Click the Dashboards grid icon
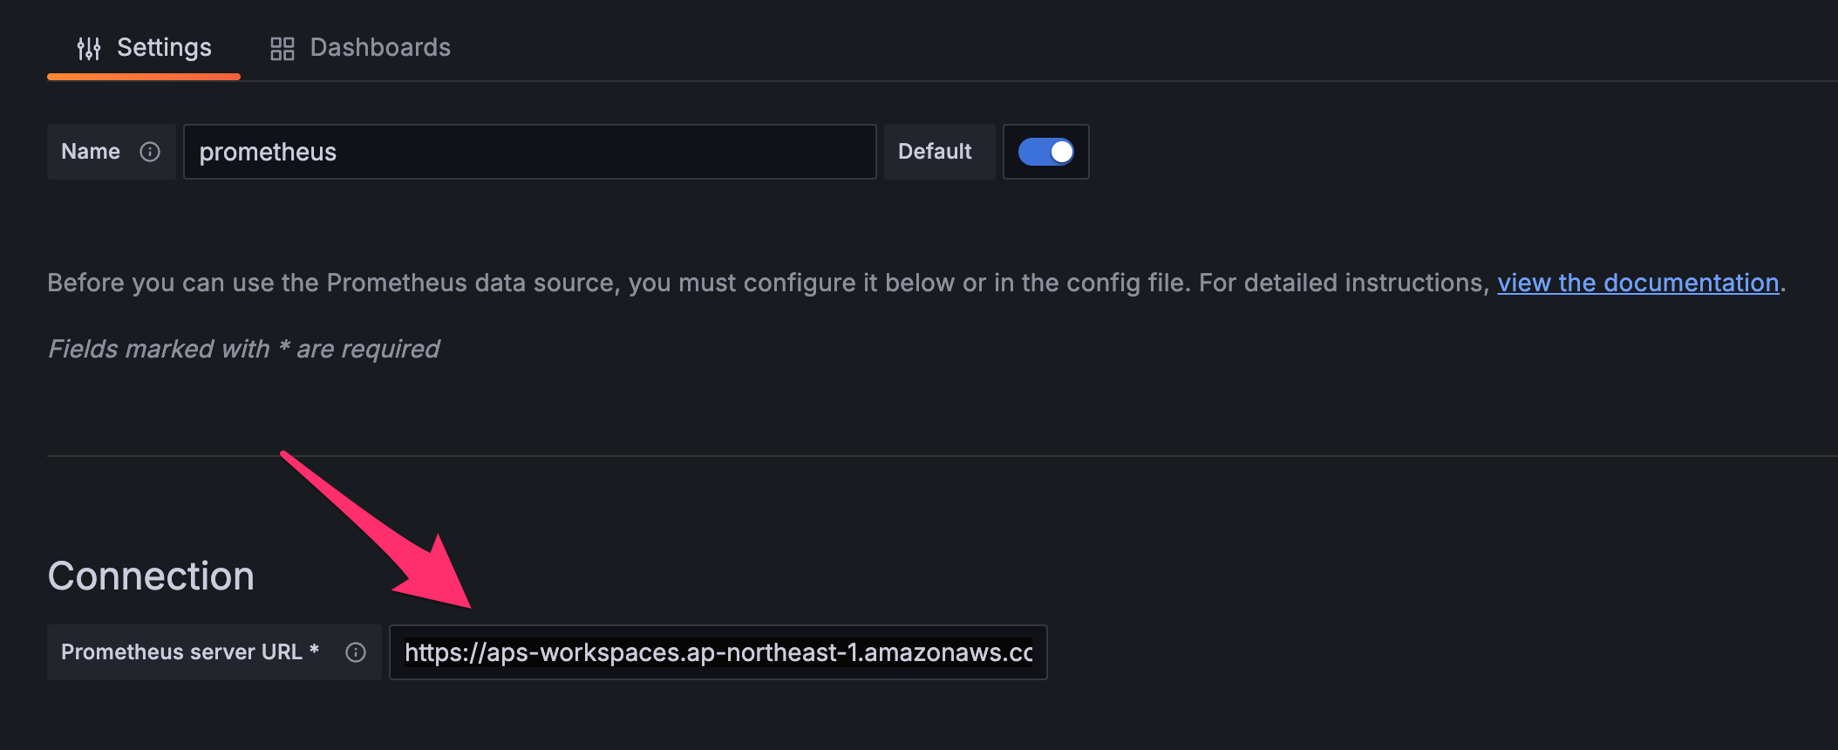 (x=282, y=48)
